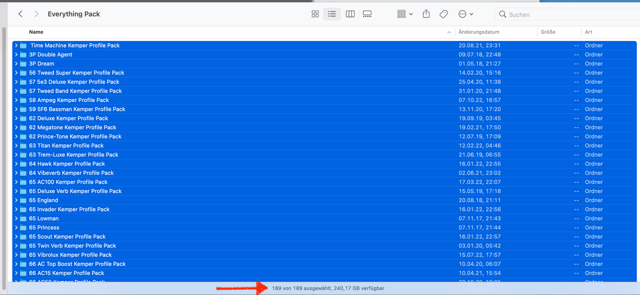Go forward with the right chevron button
Viewport: 640px width, 295px height.
coord(36,14)
